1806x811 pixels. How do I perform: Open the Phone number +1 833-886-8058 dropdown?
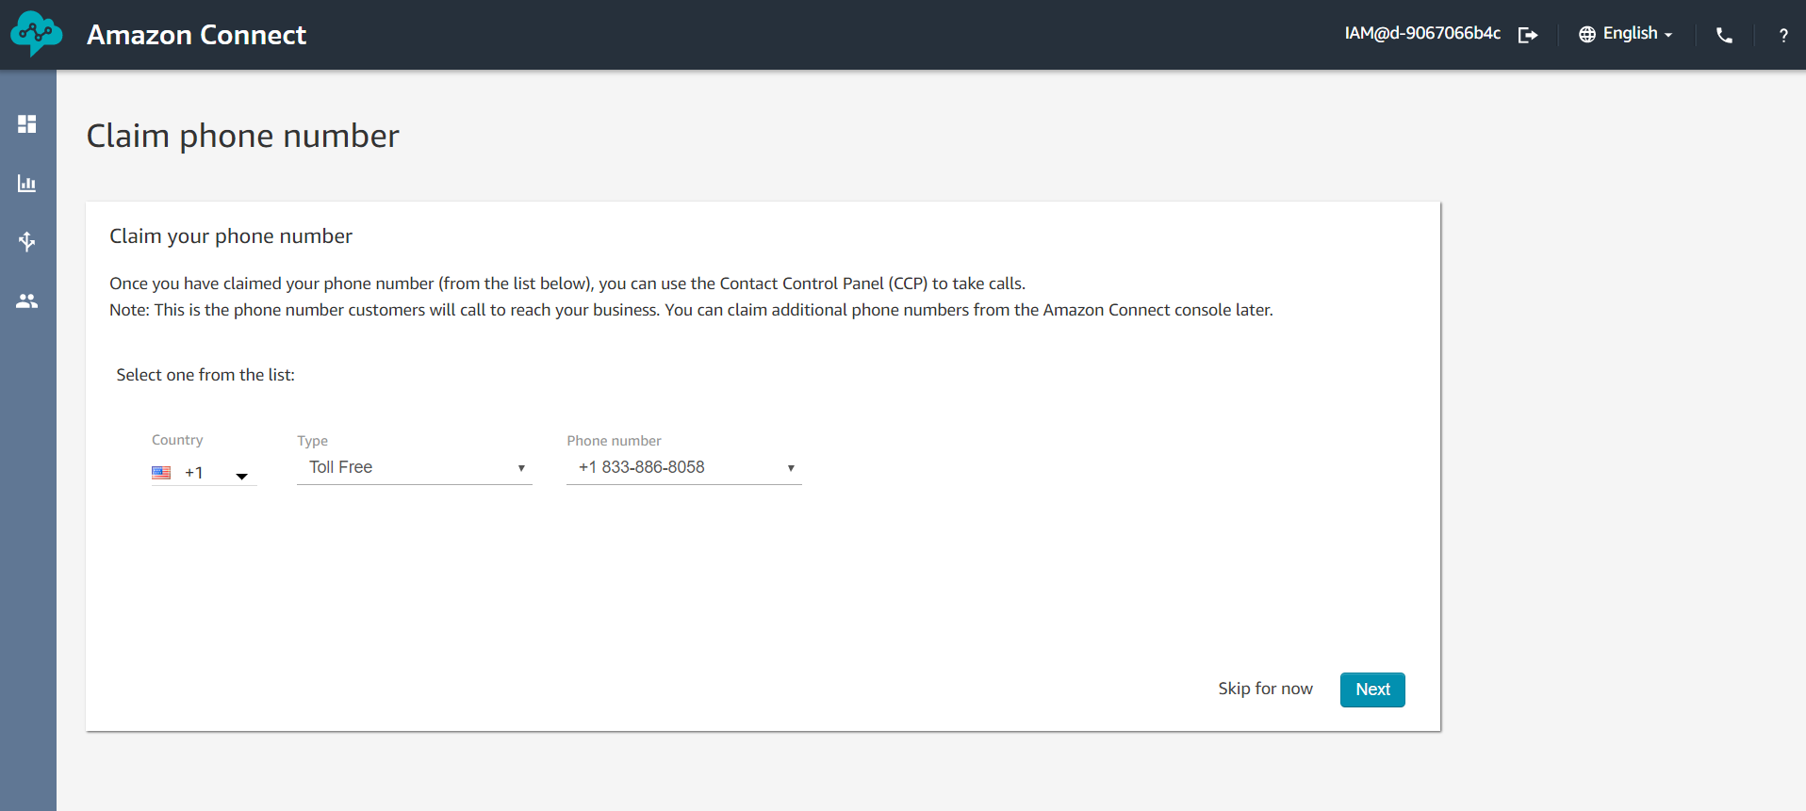click(684, 467)
